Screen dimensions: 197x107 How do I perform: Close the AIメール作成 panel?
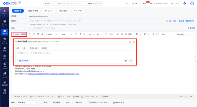pos(134,42)
